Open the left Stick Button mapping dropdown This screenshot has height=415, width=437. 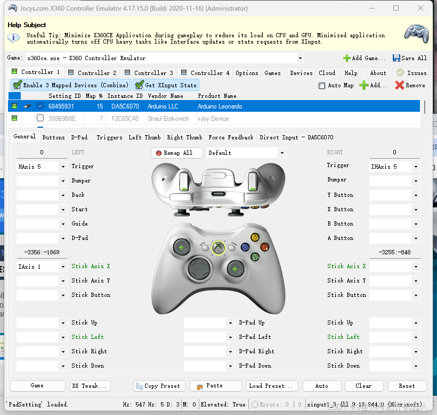(x=63, y=295)
